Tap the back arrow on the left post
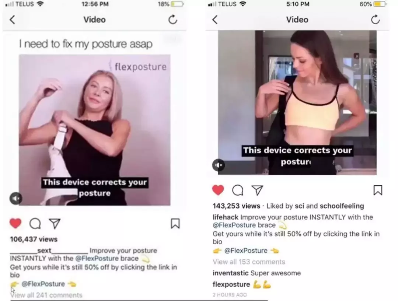This screenshot has height=301, width=398. [x=12, y=20]
